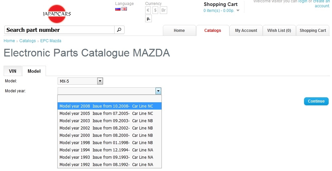Click the Continue button
Viewport: 332px width, 171px height.
tap(316, 101)
